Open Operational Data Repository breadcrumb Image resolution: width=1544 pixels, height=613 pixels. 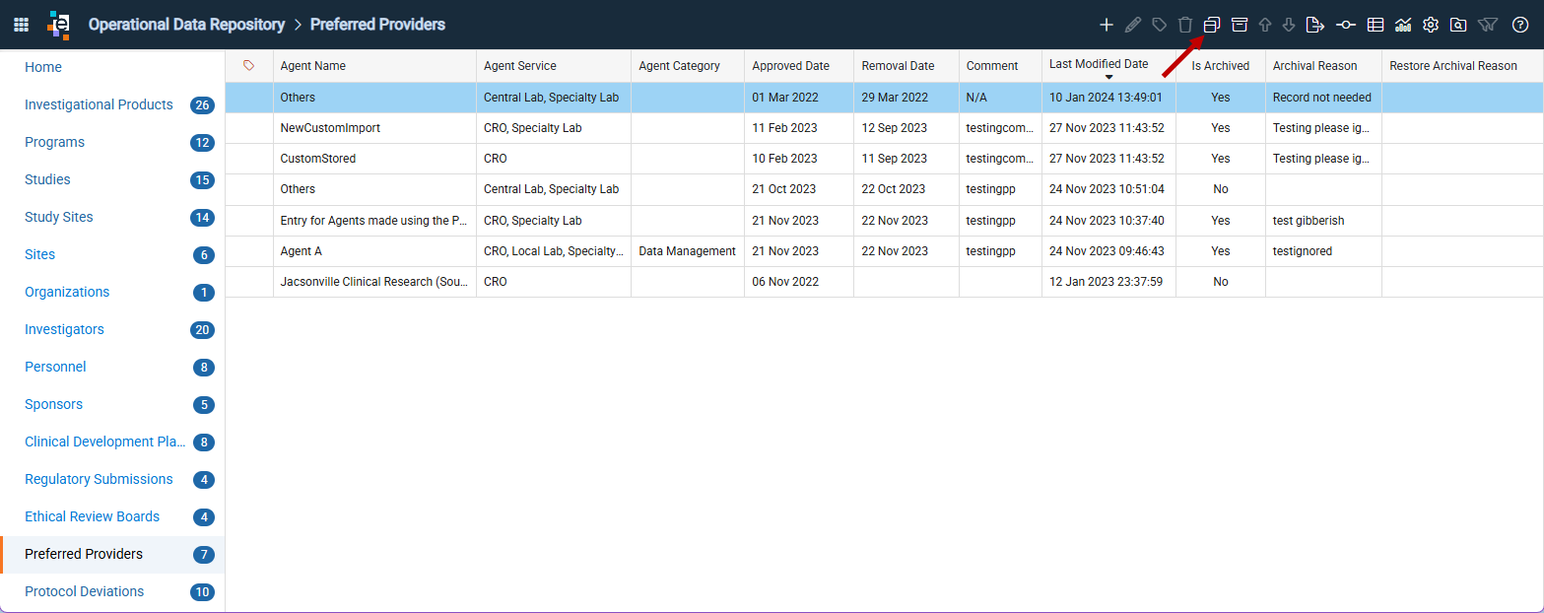point(186,25)
